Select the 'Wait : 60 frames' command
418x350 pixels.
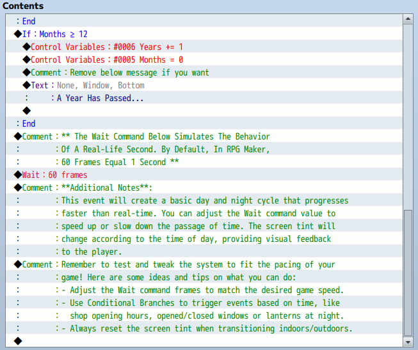point(204,175)
